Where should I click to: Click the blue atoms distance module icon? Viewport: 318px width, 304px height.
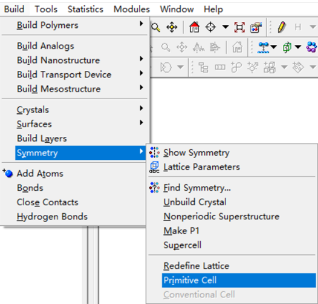(263, 48)
